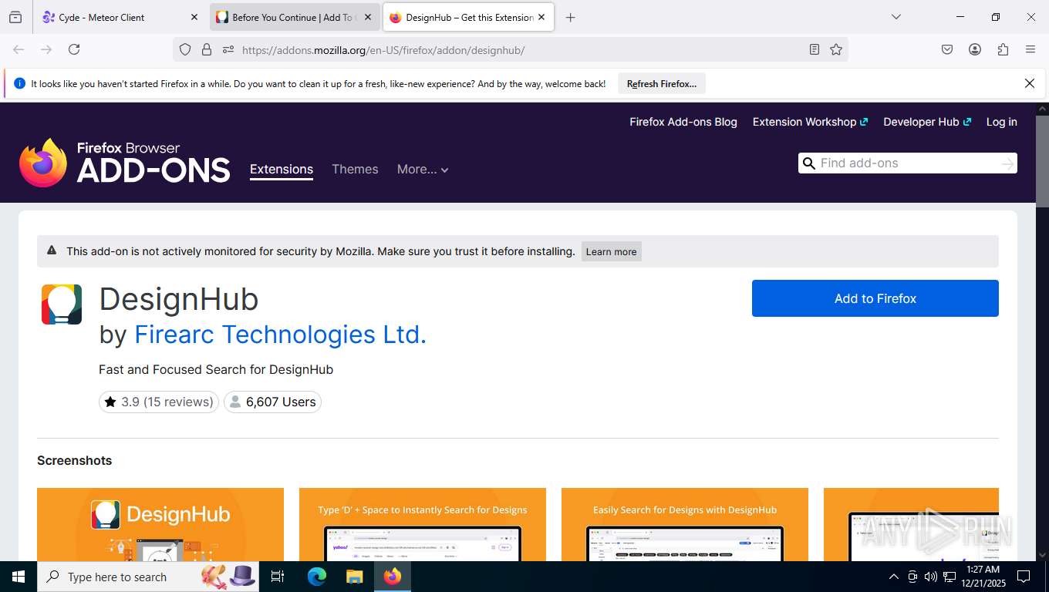Select the DesignHub – Get this Extension tab
The width and height of the screenshot is (1049, 592).
(468, 17)
